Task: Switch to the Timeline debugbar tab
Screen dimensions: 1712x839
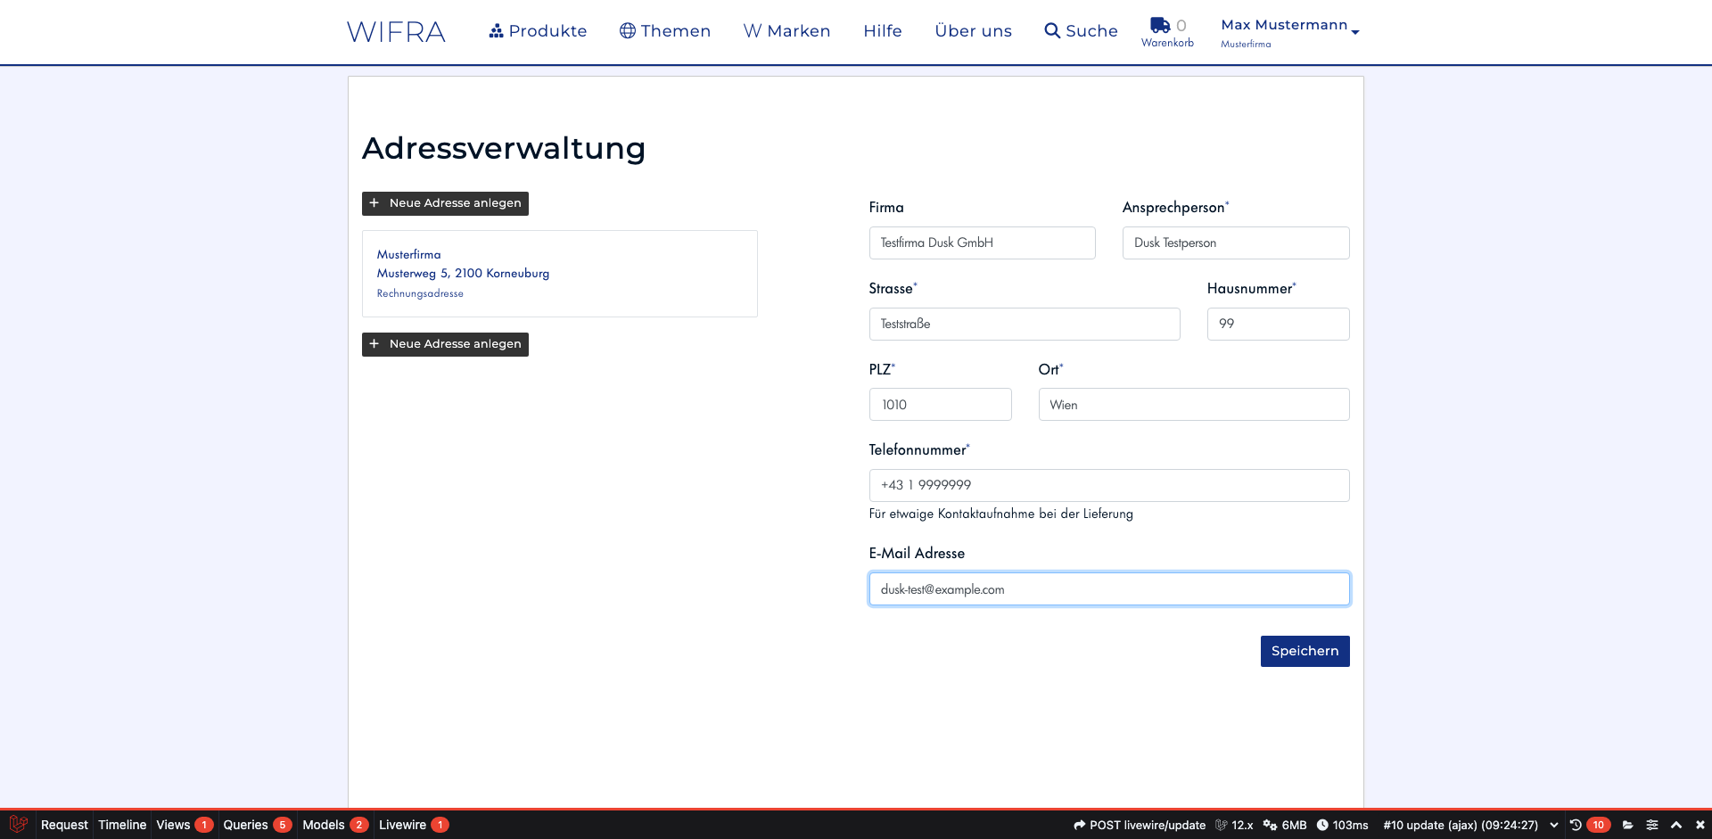Action: point(121,825)
